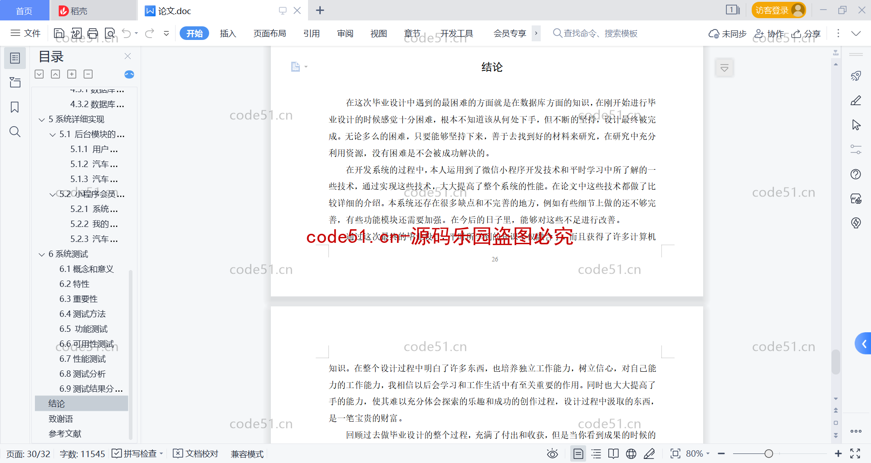The width and height of the screenshot is (871, 463).
Task: Expand the ribbon chevron at top right
Action: (x=856, y=33)
